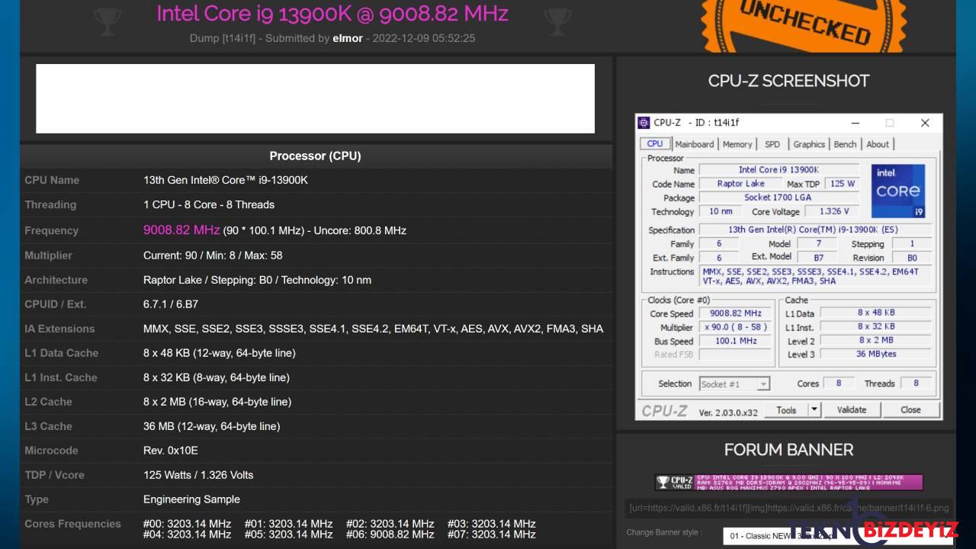Click the CPU-Z VALID forum banner image
976x549 pixels.
point(788,482)
